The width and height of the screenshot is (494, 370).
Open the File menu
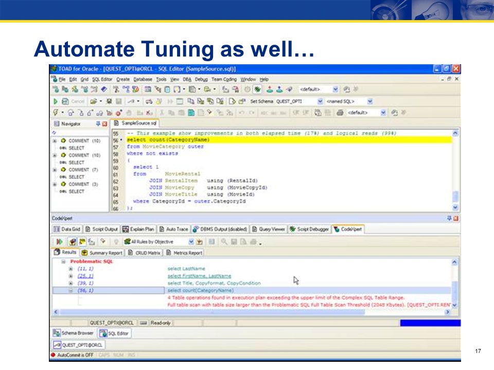coord(62,79)
